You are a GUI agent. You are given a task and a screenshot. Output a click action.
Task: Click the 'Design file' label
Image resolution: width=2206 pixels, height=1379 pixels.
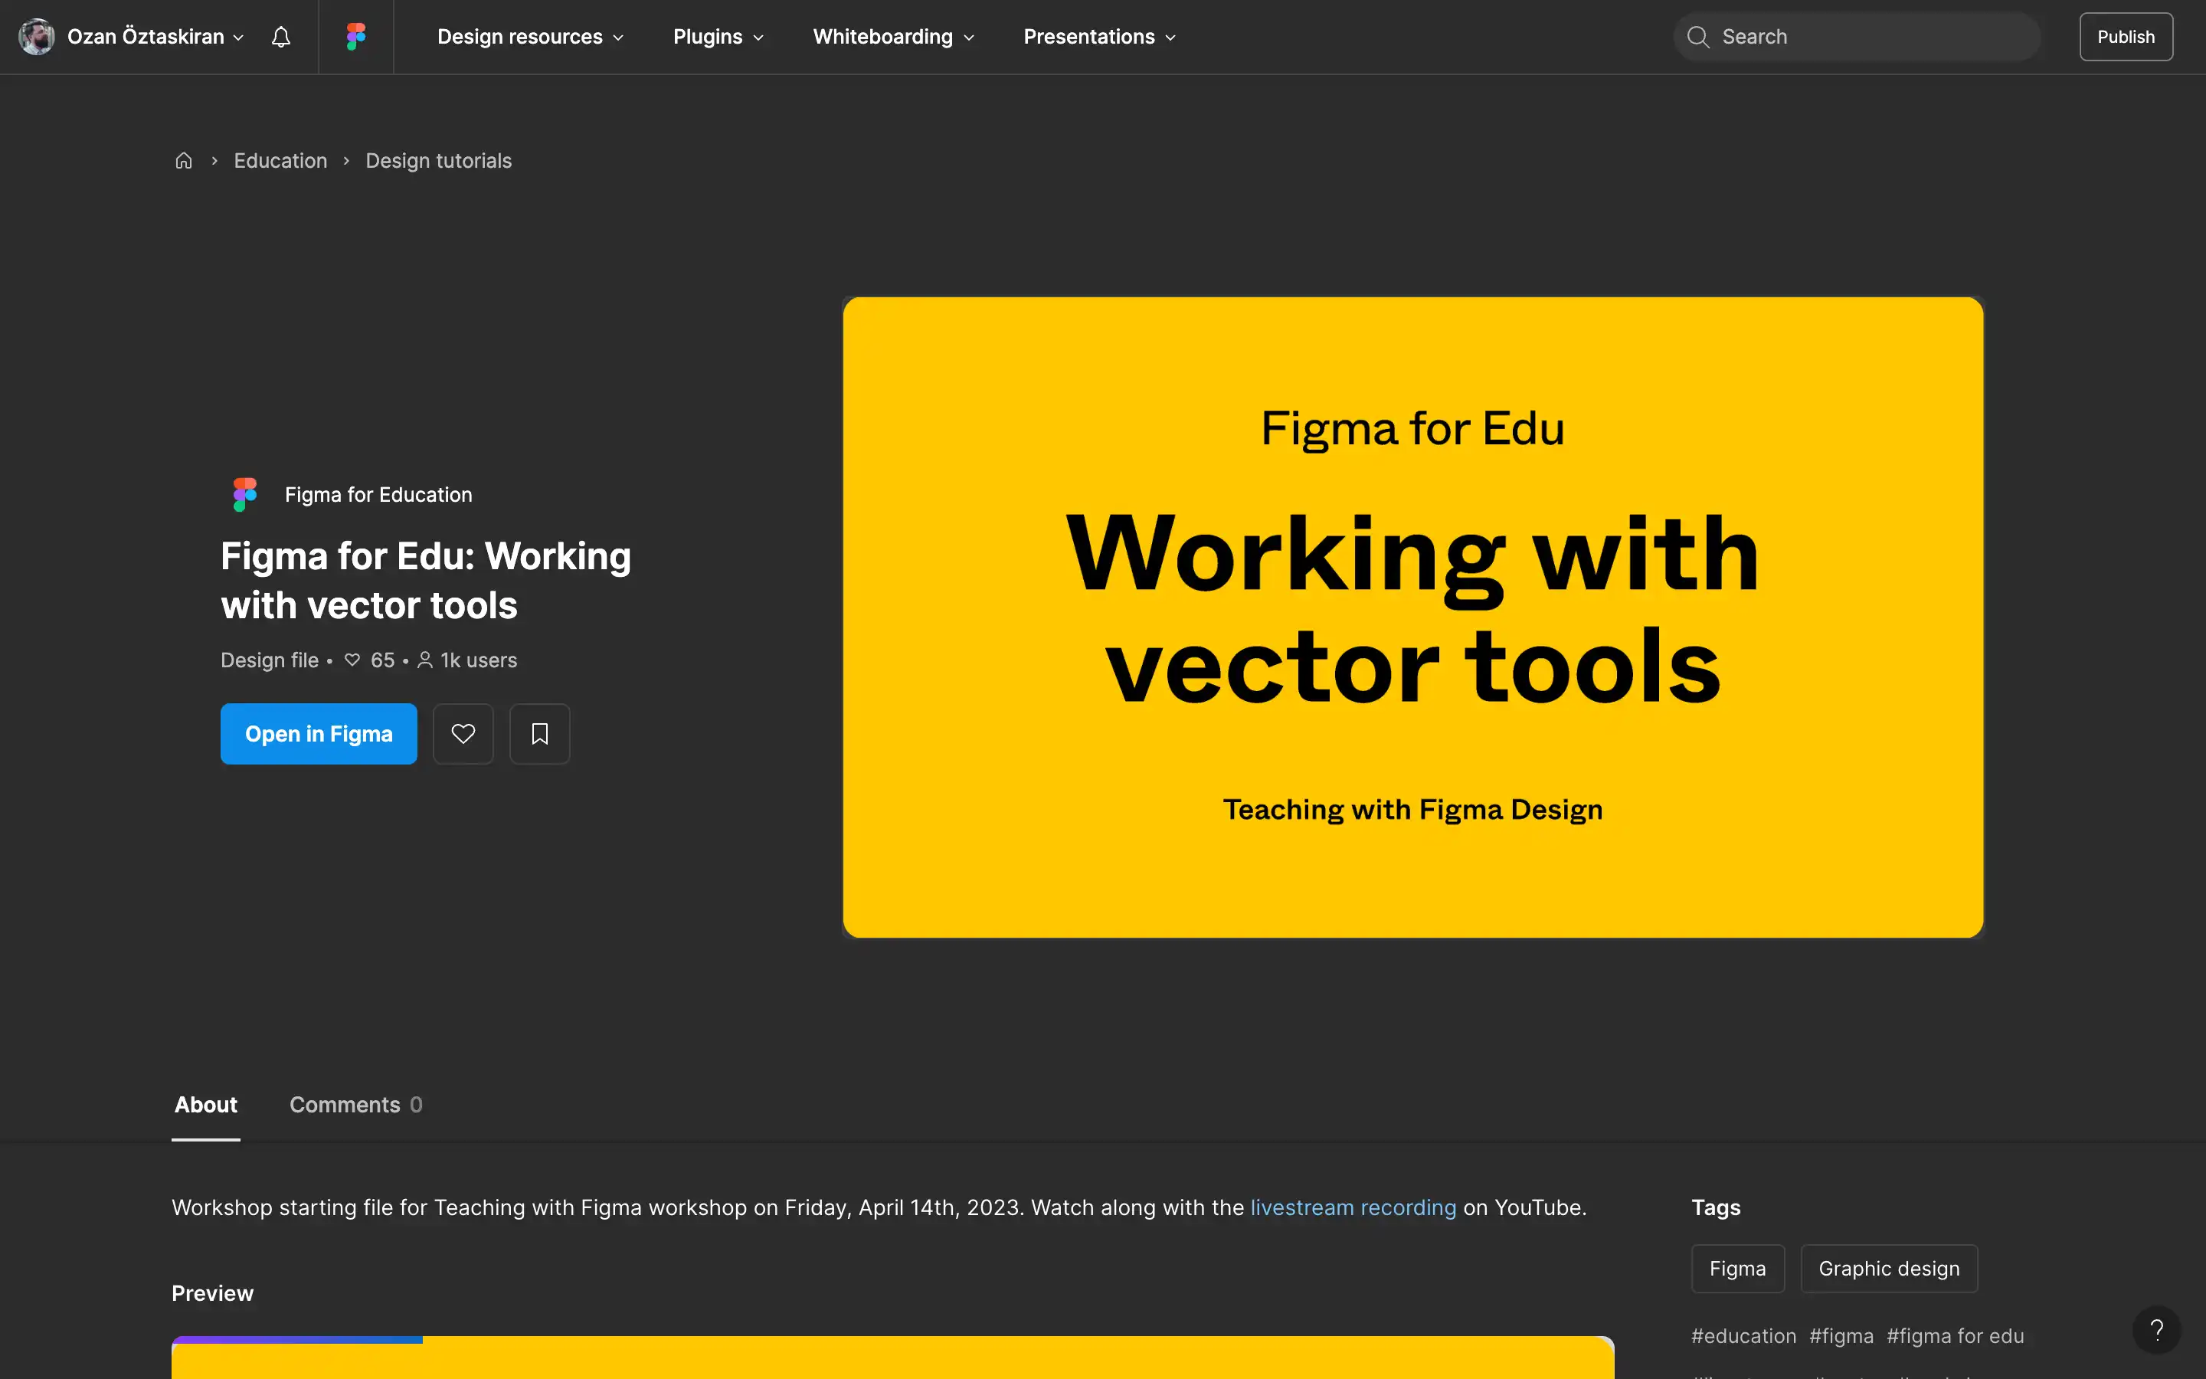click(270, 660)
